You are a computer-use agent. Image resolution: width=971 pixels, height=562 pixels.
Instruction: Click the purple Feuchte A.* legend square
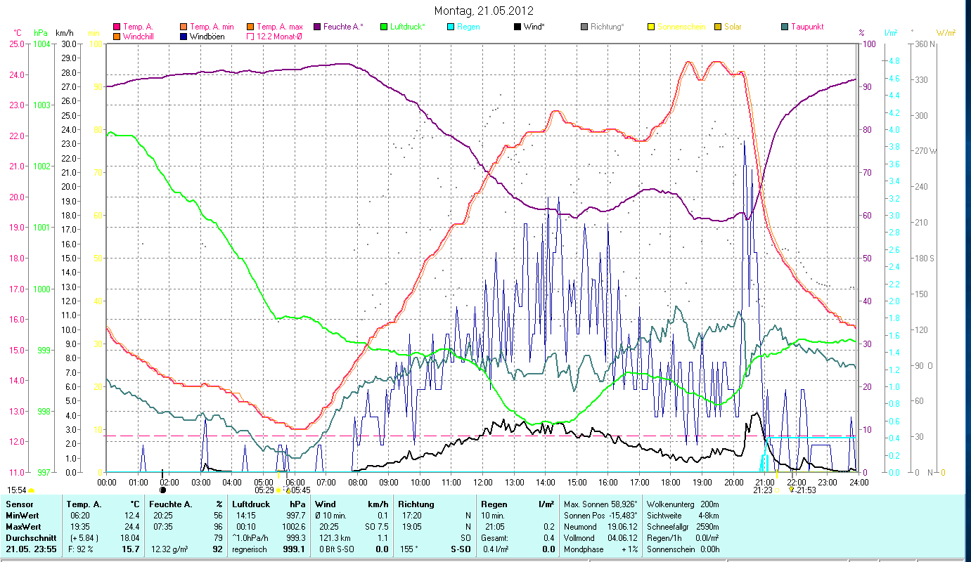coord(316,27)
